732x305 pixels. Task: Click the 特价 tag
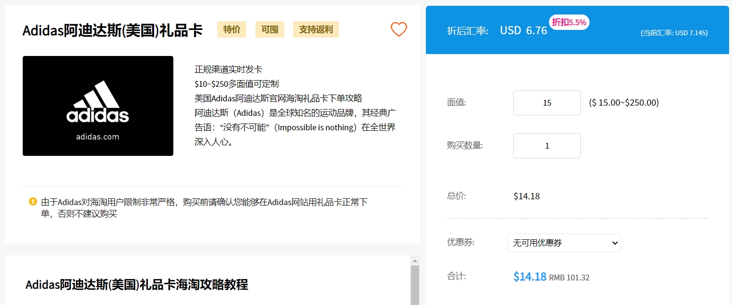pyautogui.click(x=232, y=29)
